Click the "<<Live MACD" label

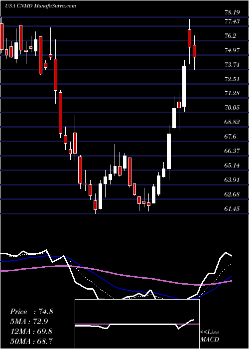[210, 336]
